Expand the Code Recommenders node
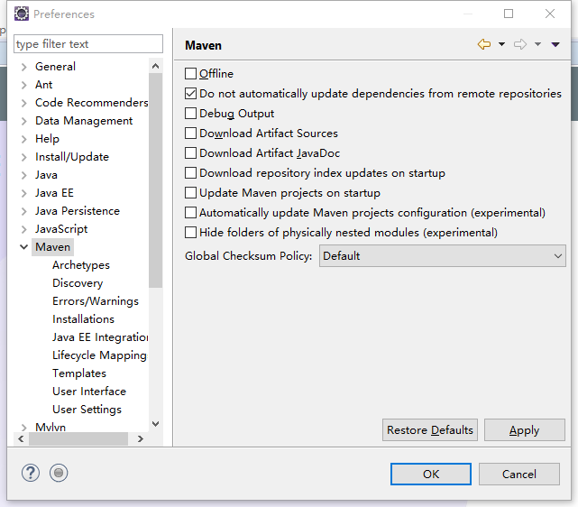Image resolution: width=578 pixels, height=507 pixels. coord(24,103)
